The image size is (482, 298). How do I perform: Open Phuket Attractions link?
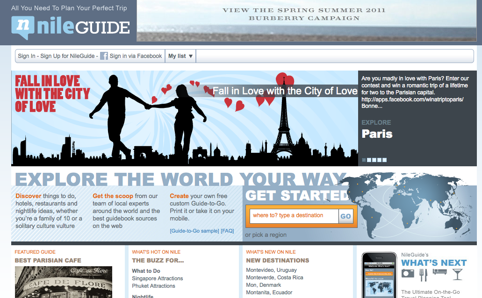coord(153,286)
